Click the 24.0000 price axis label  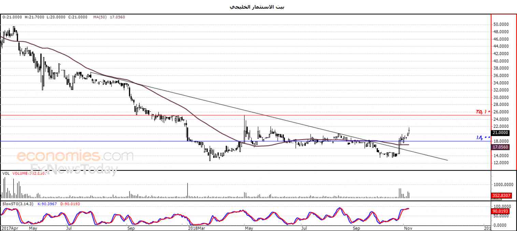click(501, 119)
